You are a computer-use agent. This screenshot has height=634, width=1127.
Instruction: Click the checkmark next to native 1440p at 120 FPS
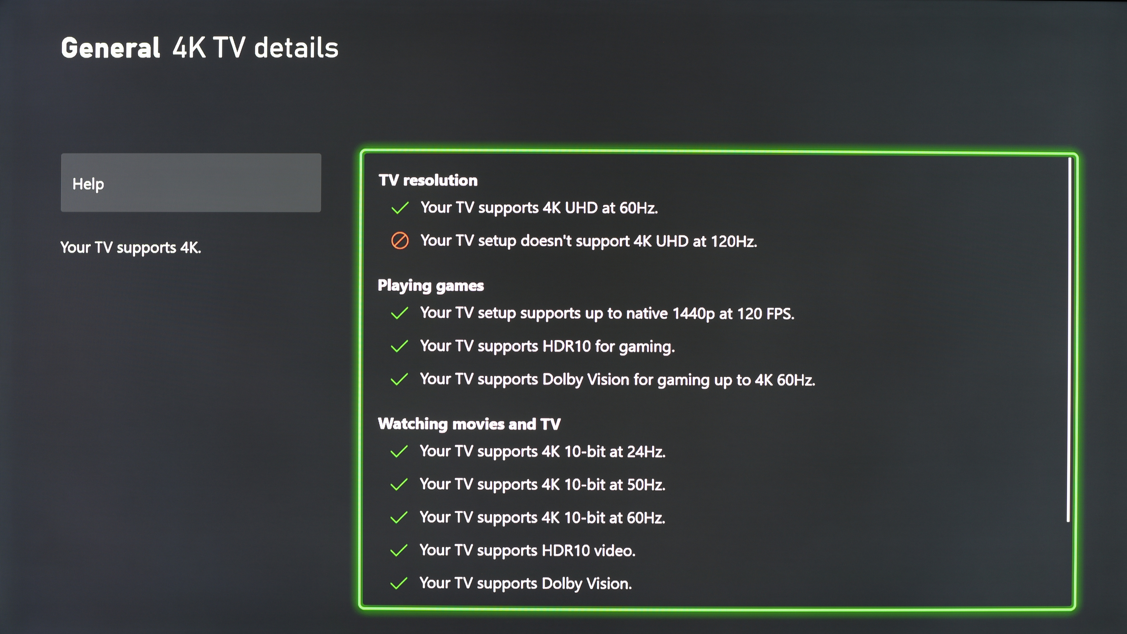[399, 313]
